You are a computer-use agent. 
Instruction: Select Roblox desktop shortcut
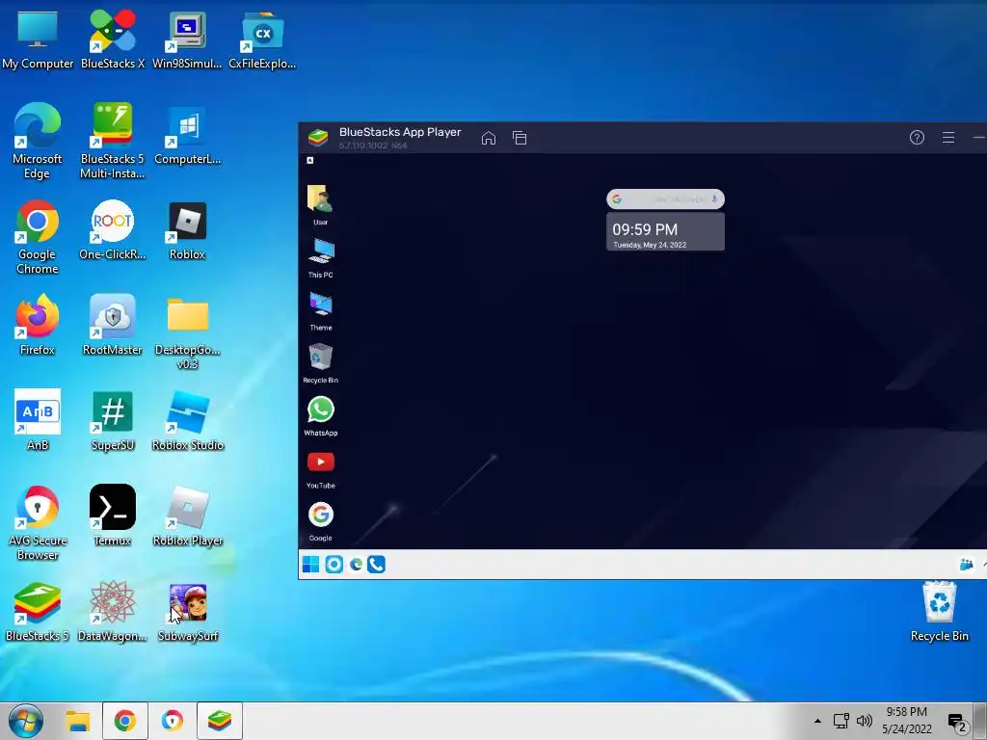(187, 230)
